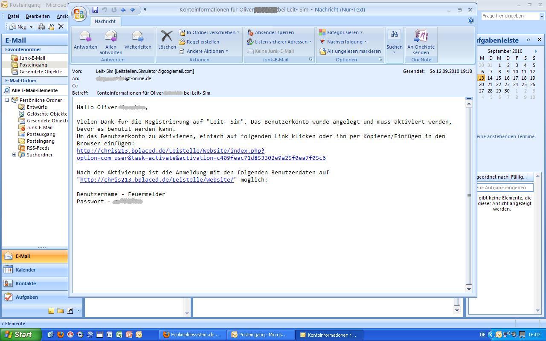Open the activation link in the email body
The width and height of the screenshot is (546, 341).
click(201, 154)
